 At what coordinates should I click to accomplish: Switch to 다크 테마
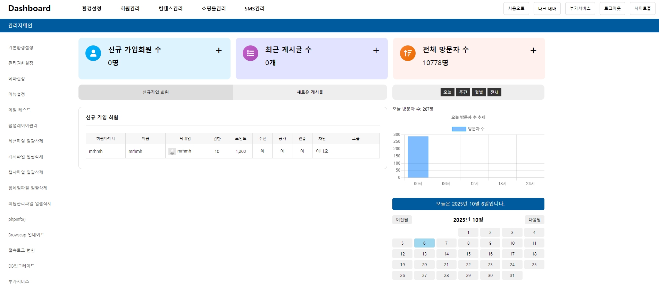pyautogui.click(x=547, y=9)
